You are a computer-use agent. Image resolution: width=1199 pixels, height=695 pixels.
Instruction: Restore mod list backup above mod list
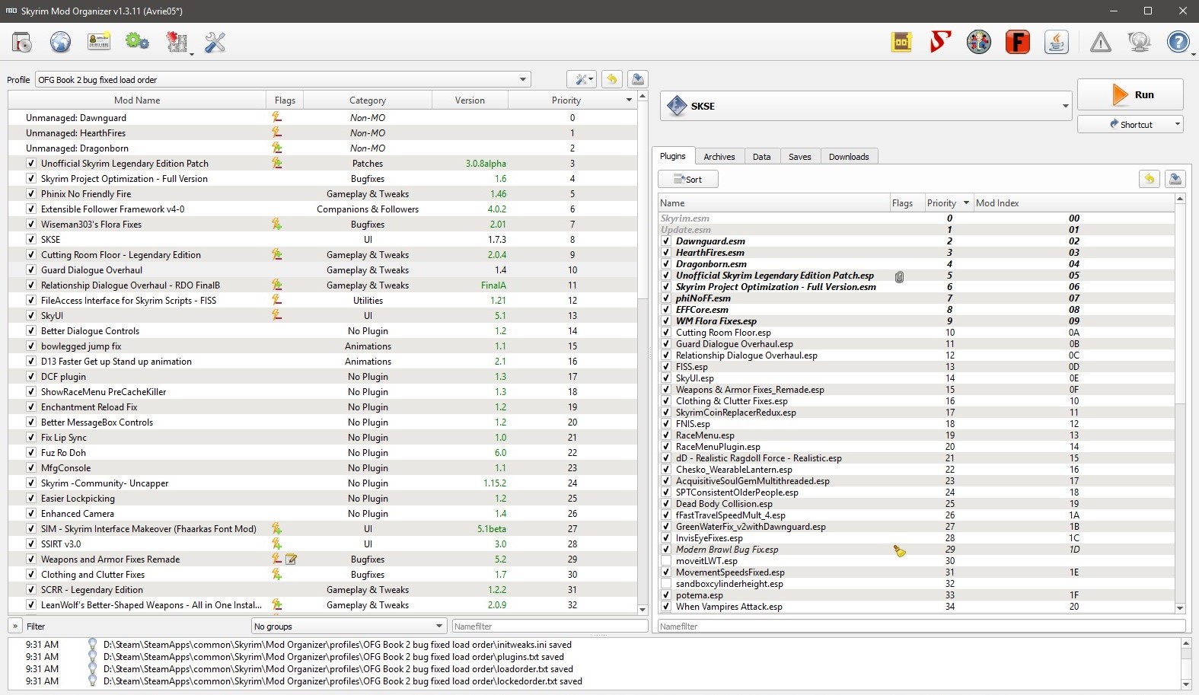[x=612, y=79]
